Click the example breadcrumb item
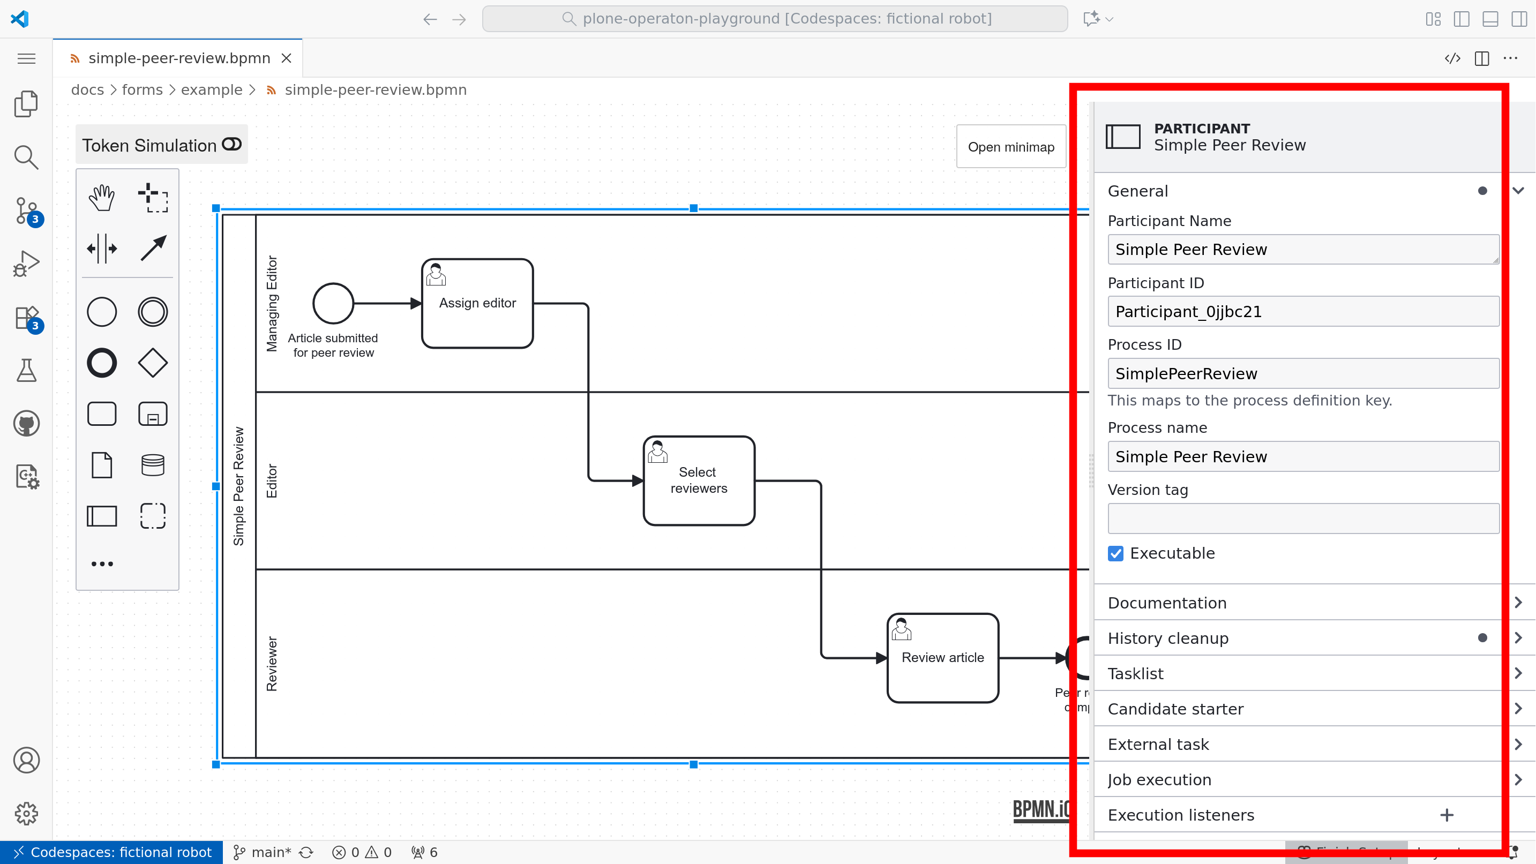 [211, 89]
